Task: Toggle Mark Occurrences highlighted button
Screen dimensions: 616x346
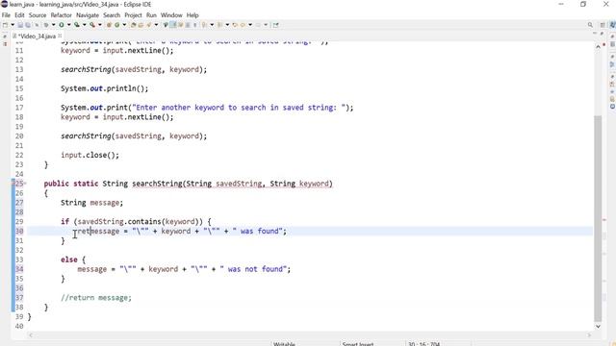Action: tap(172, 25)
